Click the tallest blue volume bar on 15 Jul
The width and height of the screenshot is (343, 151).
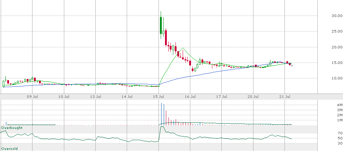click(161, 114)
